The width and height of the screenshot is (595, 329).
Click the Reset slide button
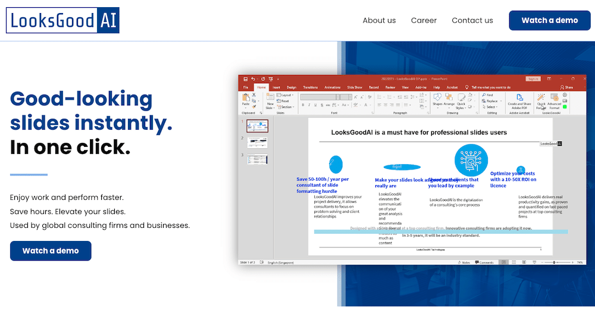click(283, 101)
